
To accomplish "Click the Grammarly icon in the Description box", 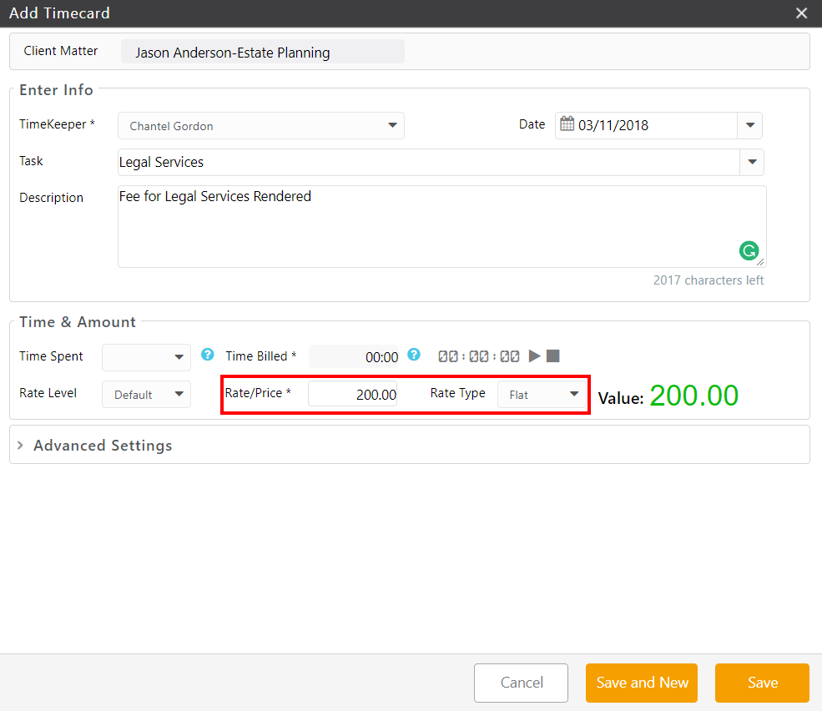I will click(x=749, y=250).
